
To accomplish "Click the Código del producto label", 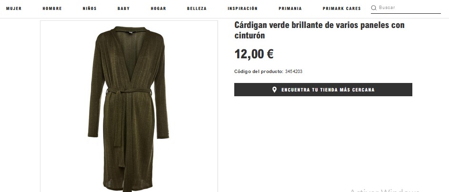I will pos(259,72).
